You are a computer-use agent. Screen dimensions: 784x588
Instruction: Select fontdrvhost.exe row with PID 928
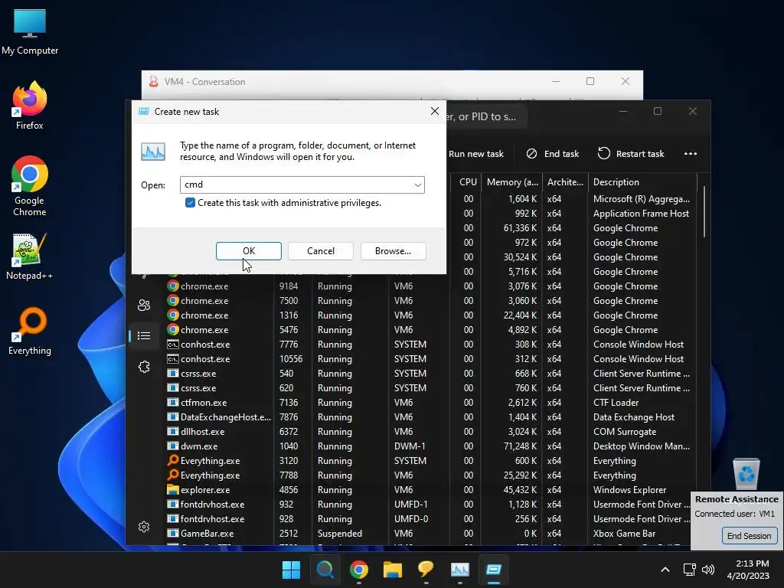point(430,518)
